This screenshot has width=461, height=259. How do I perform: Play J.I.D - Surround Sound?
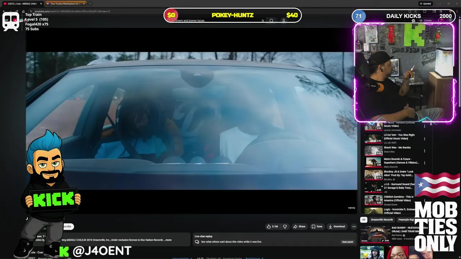pyautogui.click(x=399, y=186)
